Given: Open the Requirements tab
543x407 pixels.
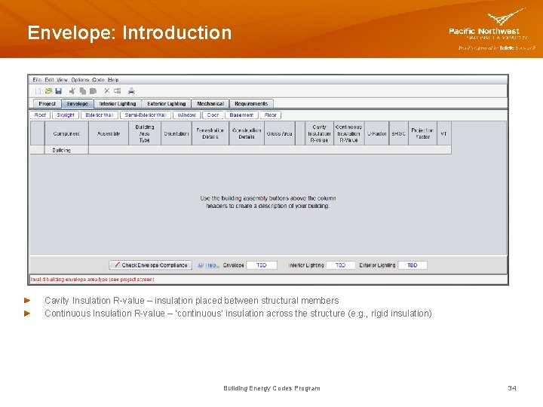Looking at the screenshot, I should (251, 103).
